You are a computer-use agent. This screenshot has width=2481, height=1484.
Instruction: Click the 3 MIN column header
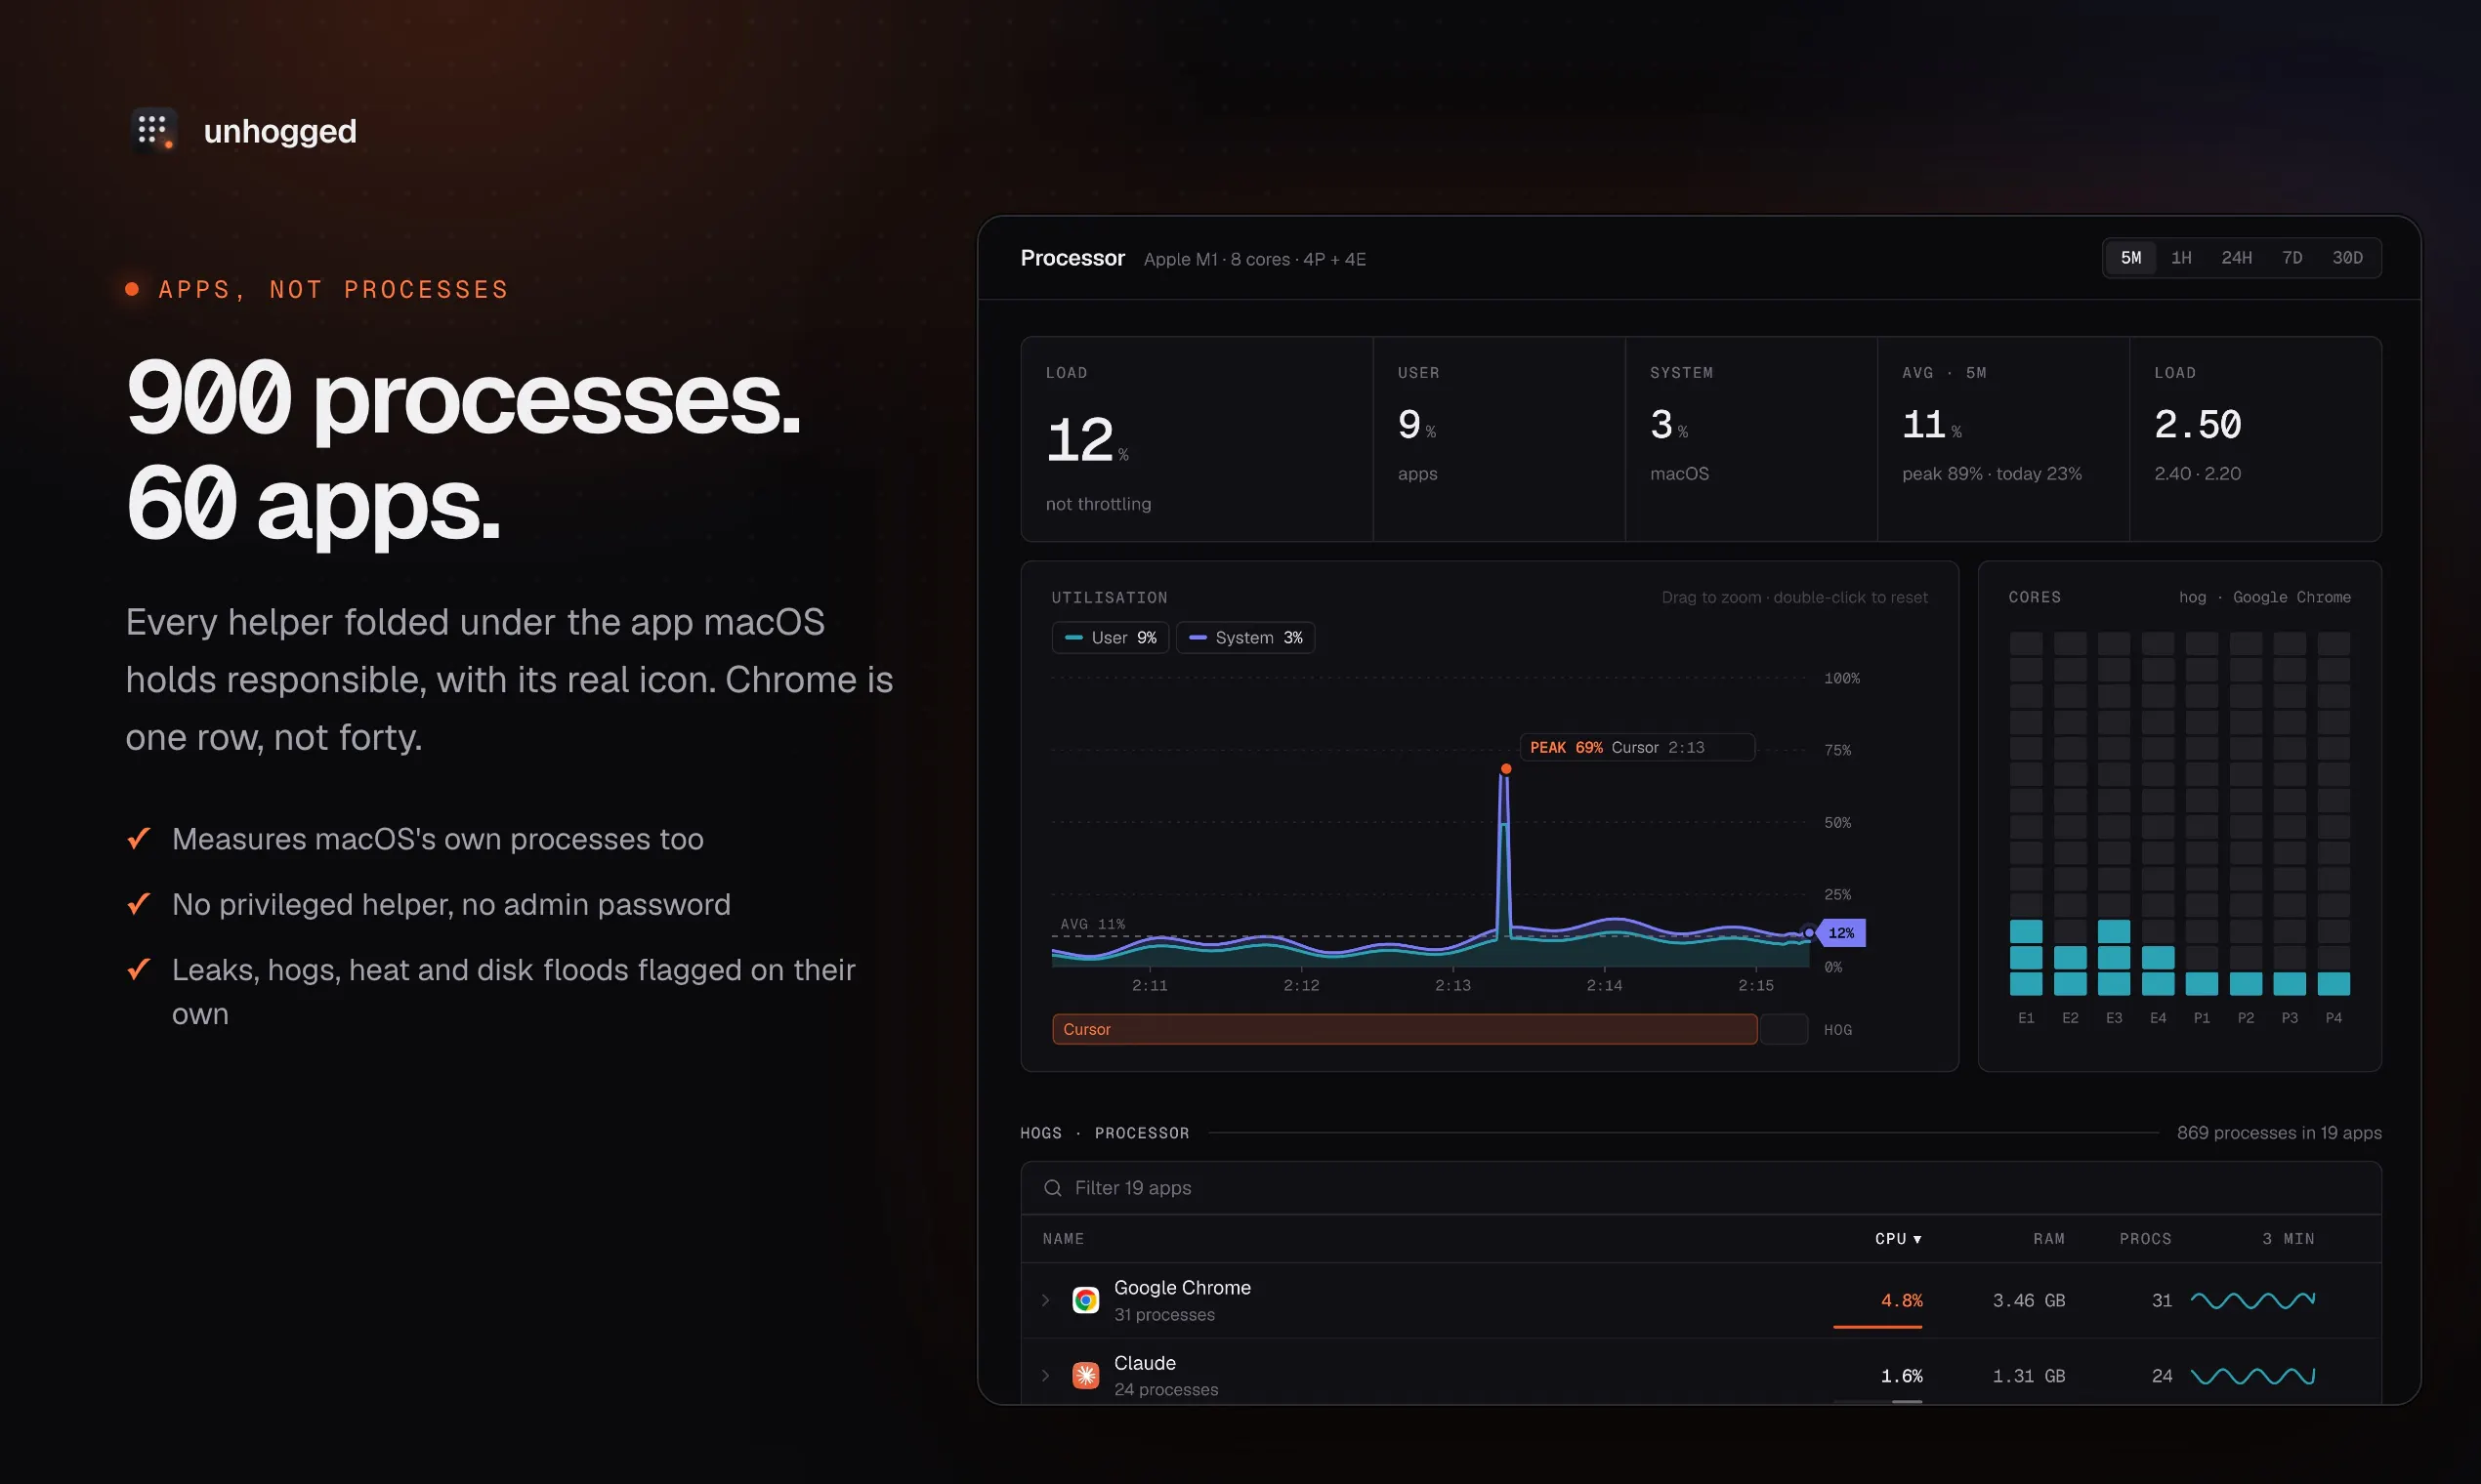pyautogui.click(x=2288, y=1238)
